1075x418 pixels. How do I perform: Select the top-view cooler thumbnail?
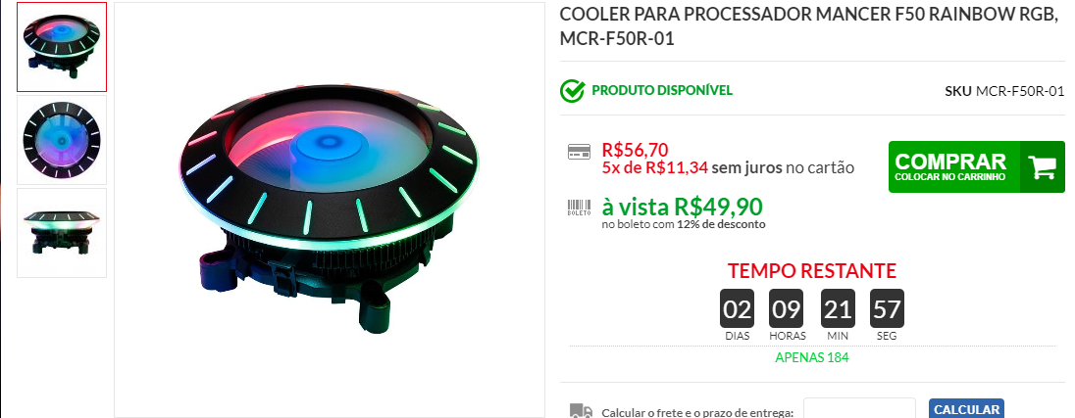pyautogui.click(x=62, y=140)
